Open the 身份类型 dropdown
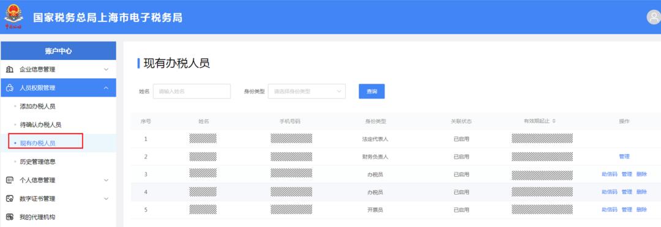The height and width of the screenshot is (227, 661). (x=307, y=91)
